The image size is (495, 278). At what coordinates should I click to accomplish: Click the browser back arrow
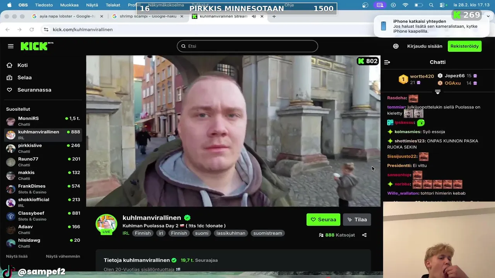coord(7,30)
